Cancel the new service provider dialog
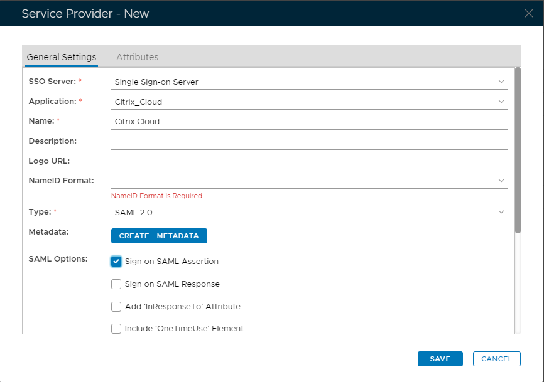 [x=496, y=359]
